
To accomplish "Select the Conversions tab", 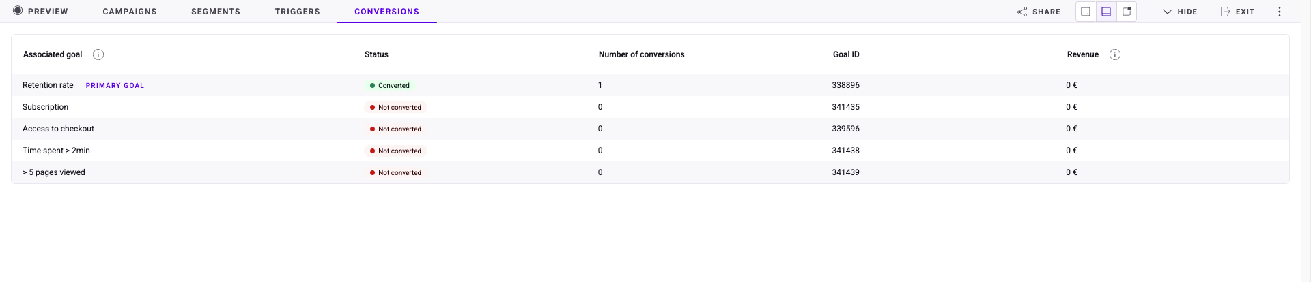I will (x=386, y=12).
